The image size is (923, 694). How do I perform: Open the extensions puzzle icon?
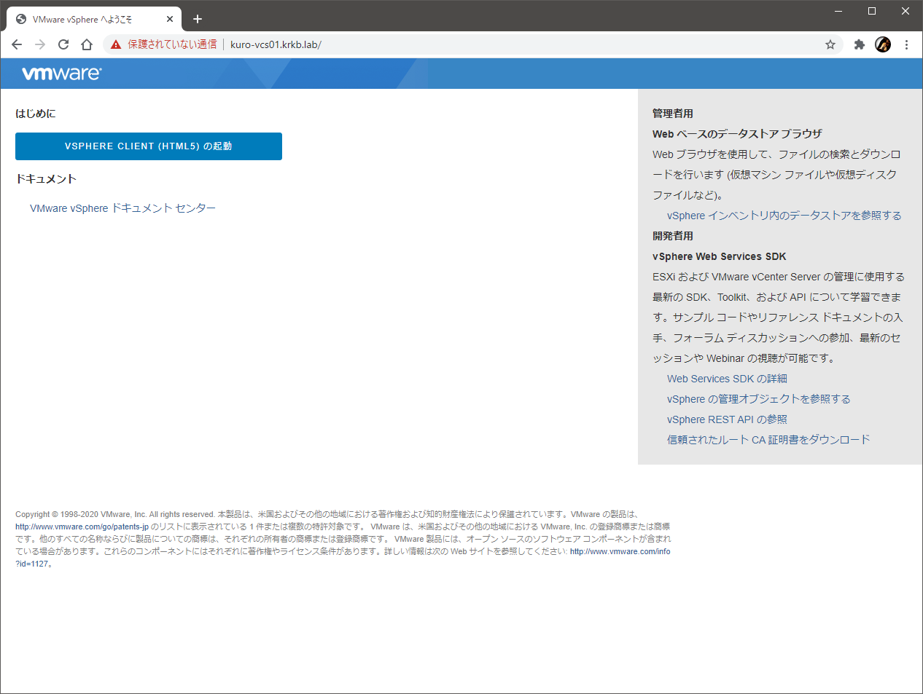pyautogui.click(x=860, y=44)
